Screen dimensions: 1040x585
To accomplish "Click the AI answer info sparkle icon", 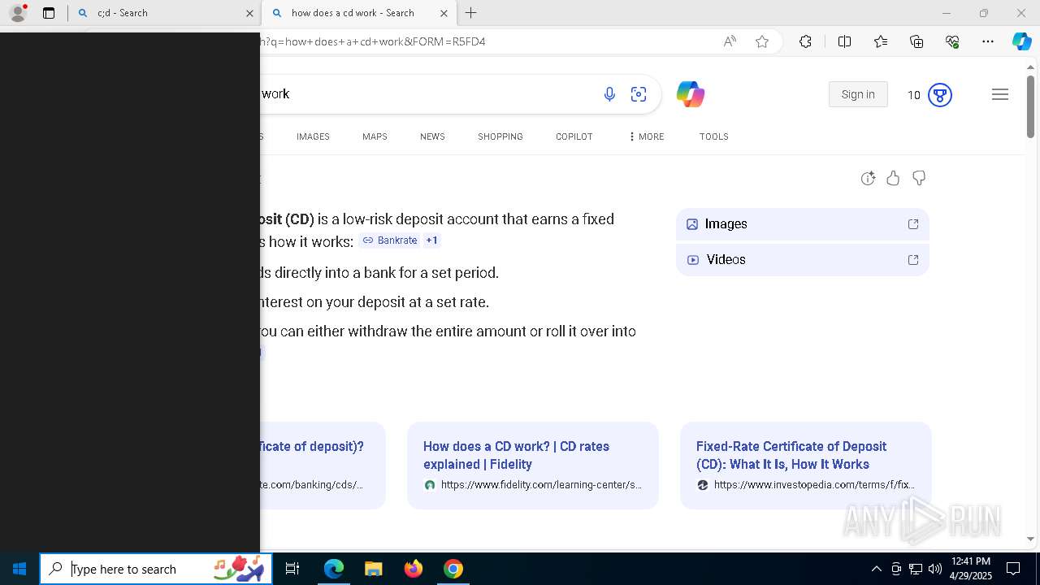I will point(868,179).
